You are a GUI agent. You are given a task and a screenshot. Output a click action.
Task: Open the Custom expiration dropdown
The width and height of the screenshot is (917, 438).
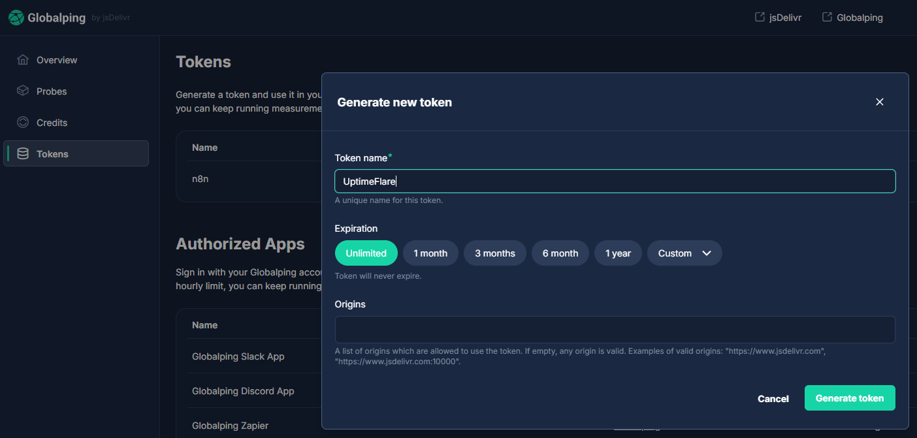[684, 253]
